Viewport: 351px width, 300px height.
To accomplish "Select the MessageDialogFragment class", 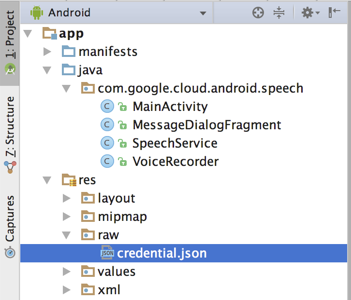I will (x=207, y=125).
